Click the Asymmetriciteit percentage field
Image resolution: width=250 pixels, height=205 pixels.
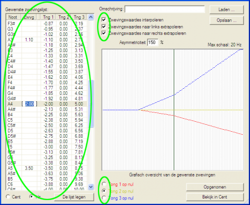152,42
